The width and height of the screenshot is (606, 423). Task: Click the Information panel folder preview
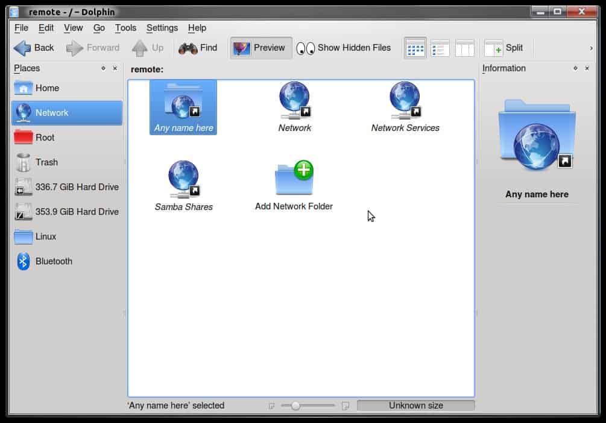coord(537,135)
